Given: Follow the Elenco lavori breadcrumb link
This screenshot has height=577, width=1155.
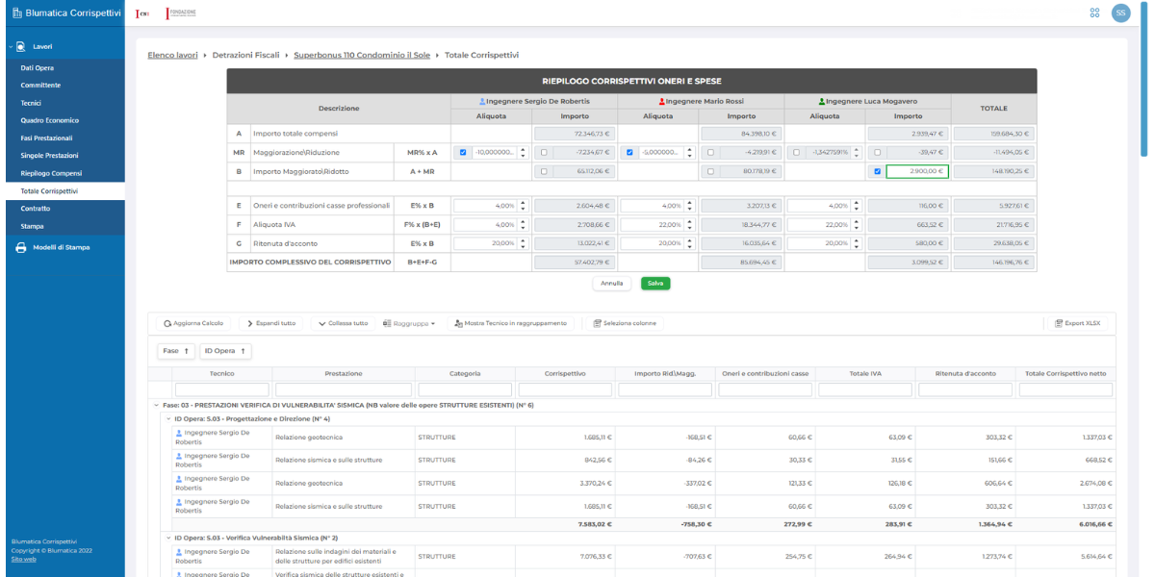Looking at the screenshot, I should click(173, 55).
